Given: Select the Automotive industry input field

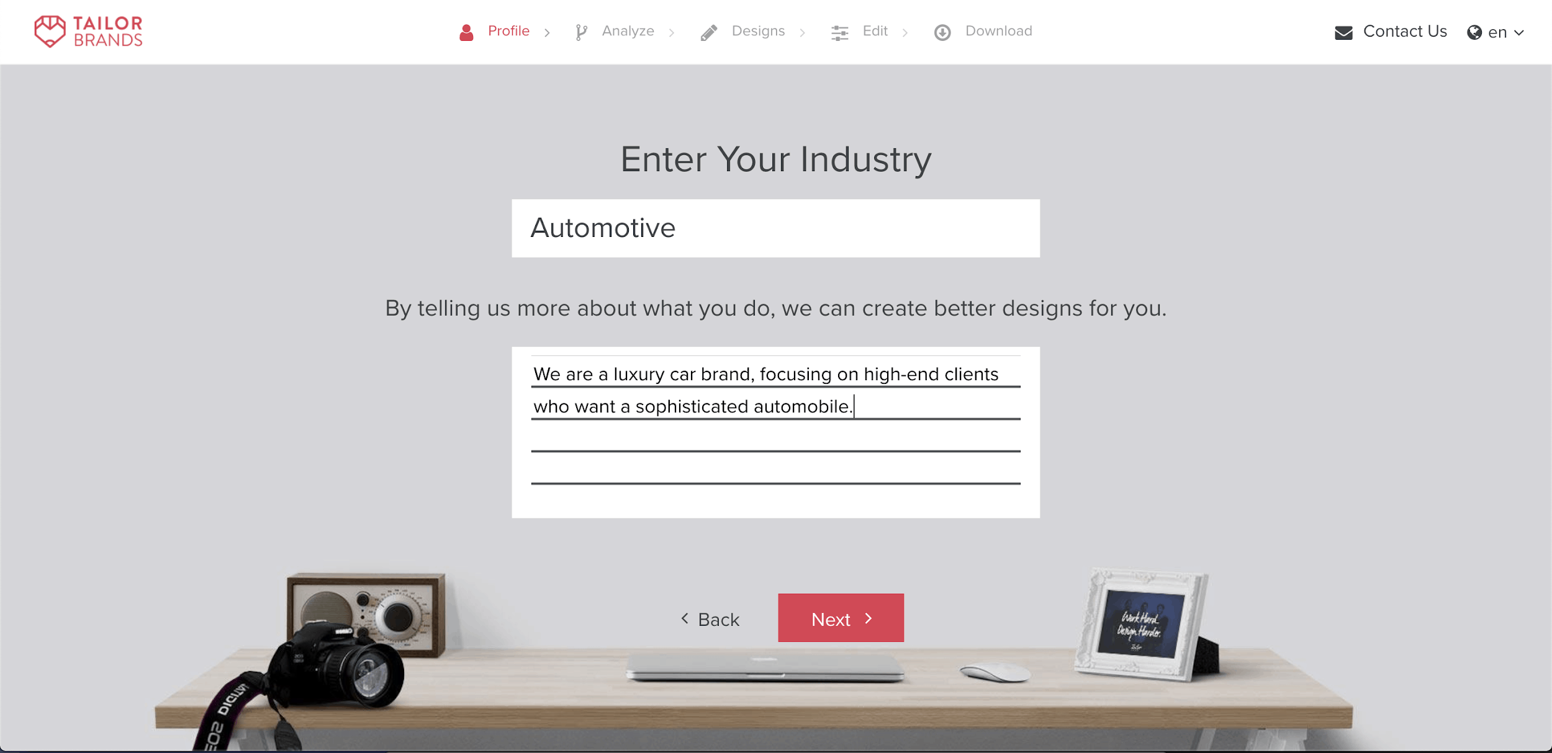Looking at the screenshot, I should click(x=776, y=229).
